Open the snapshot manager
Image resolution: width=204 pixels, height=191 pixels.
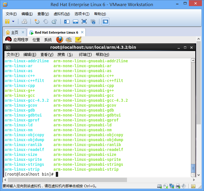[x=54, y=21]
